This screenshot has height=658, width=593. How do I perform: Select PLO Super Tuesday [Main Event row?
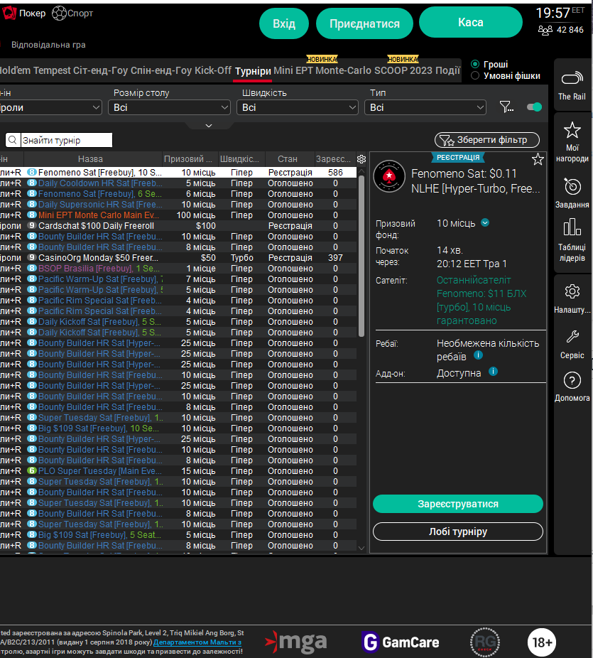tap(178, 471)
